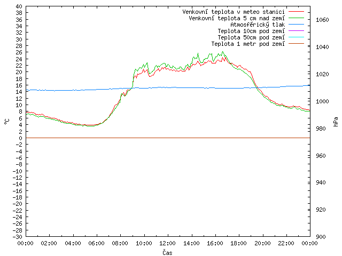Click the '-10' temperature axis label
This screenshot has width=342, height=256.
tap(18, 171)
